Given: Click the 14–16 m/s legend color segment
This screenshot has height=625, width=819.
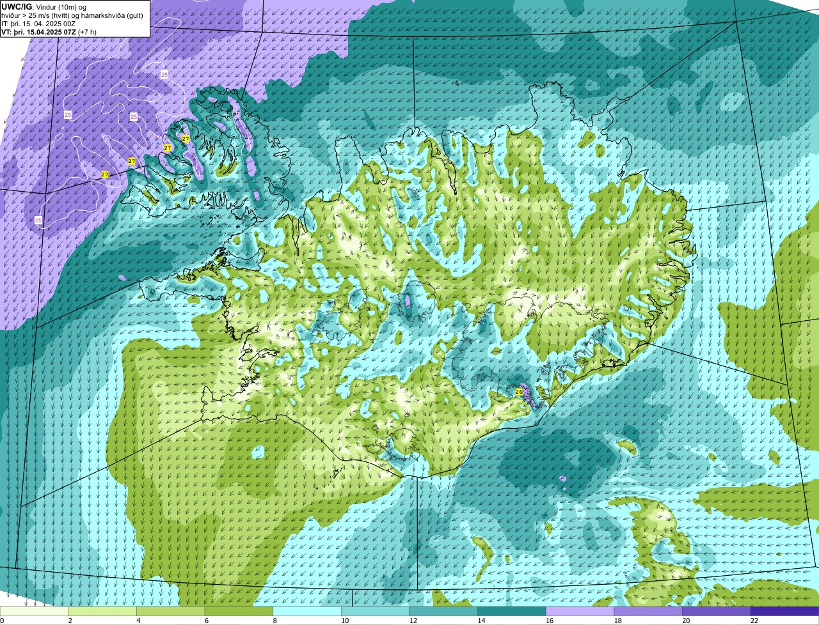Looking at the screenshot, I should click(x=511, y=612).
